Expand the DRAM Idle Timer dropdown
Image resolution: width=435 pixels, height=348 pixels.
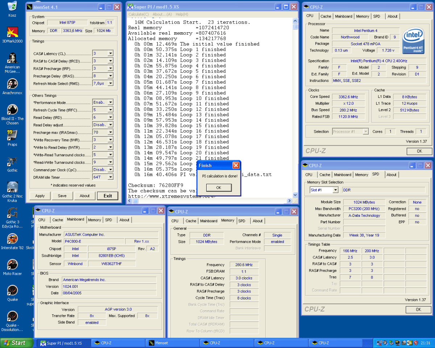[110, 177]
